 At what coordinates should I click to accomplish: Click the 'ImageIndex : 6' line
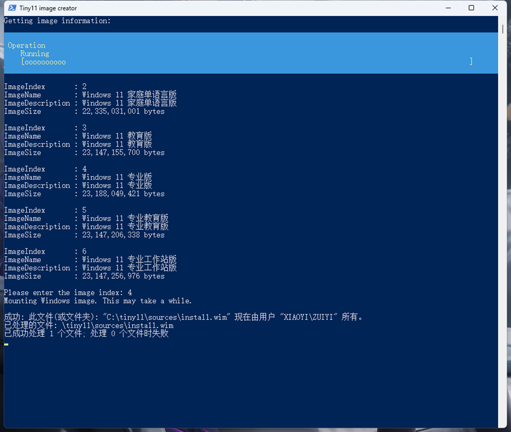[45, 251]
